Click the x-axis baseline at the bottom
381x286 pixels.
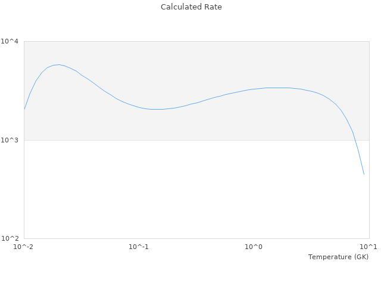(196, 239)
